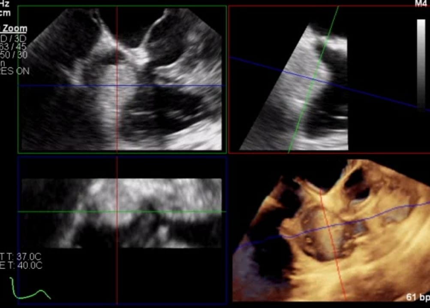The image size is (430, 308).
Task: Click the '40.0C' temperature reading
Action: (x=30, y=266)
